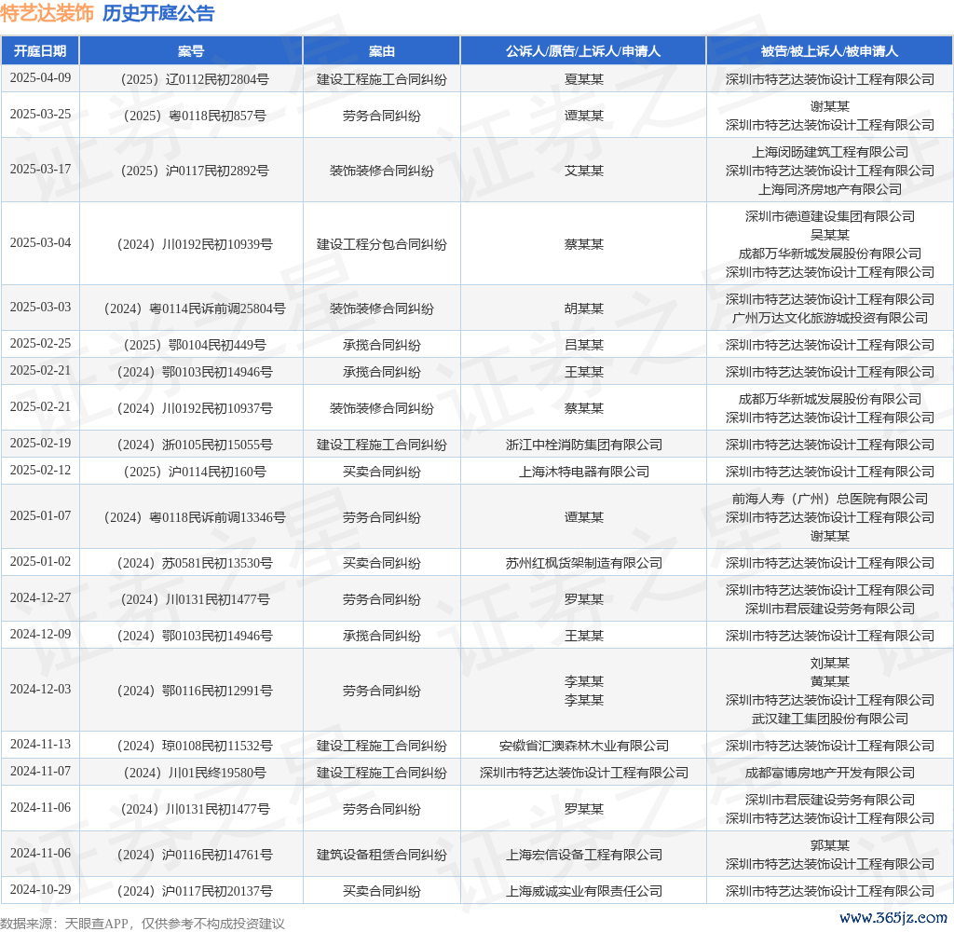954x932 pixels.
Task: Click the date 2025-03-17
Action: pyautogui.click(x=40, y=170)
